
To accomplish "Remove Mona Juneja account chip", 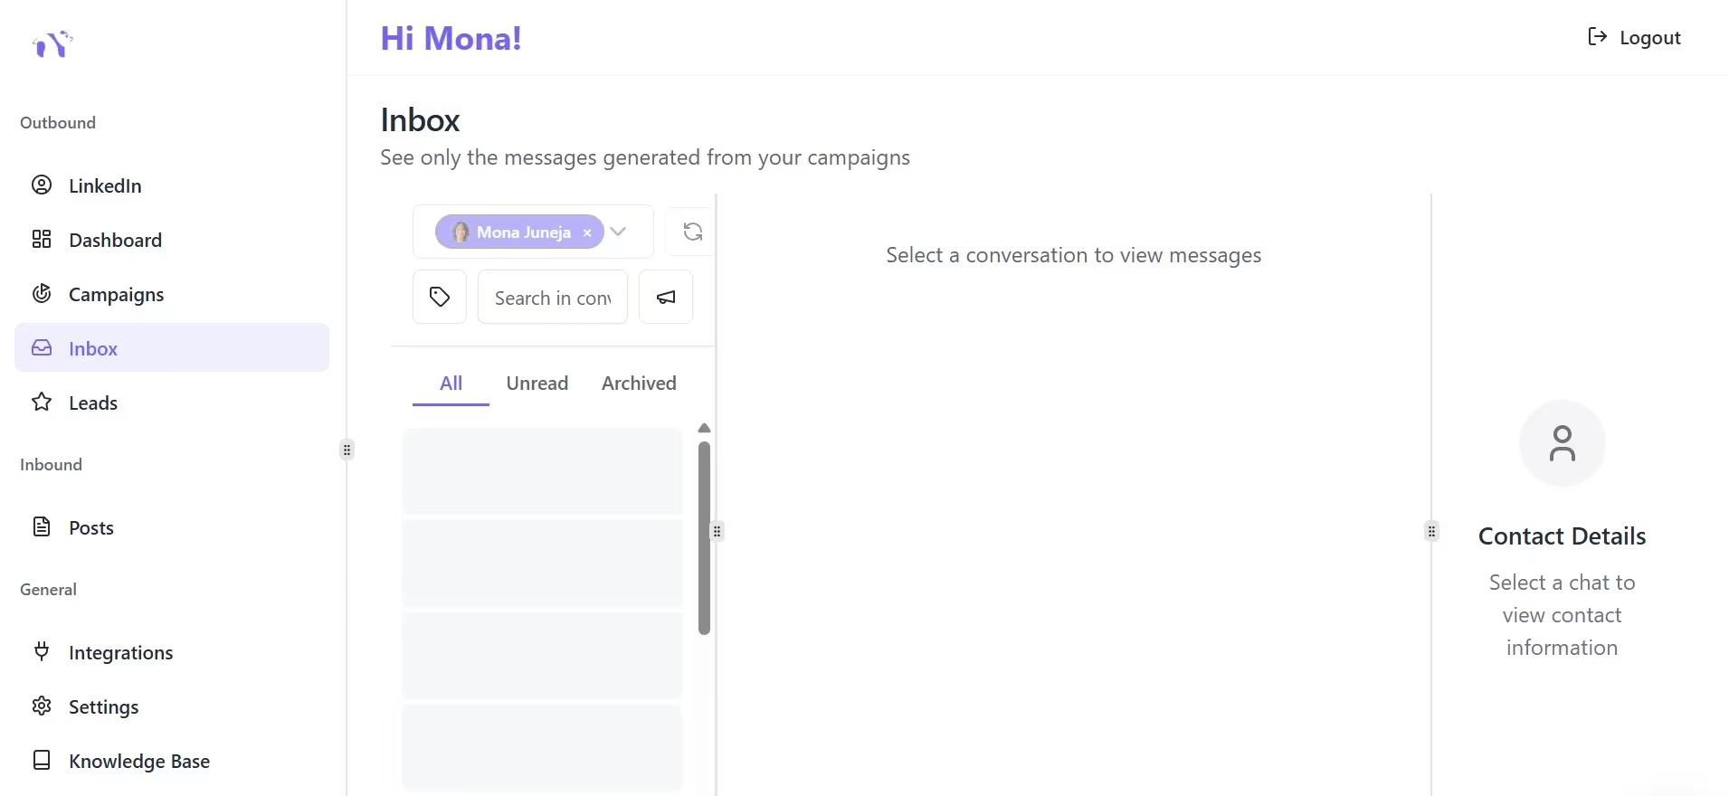I will click(587, 232).
